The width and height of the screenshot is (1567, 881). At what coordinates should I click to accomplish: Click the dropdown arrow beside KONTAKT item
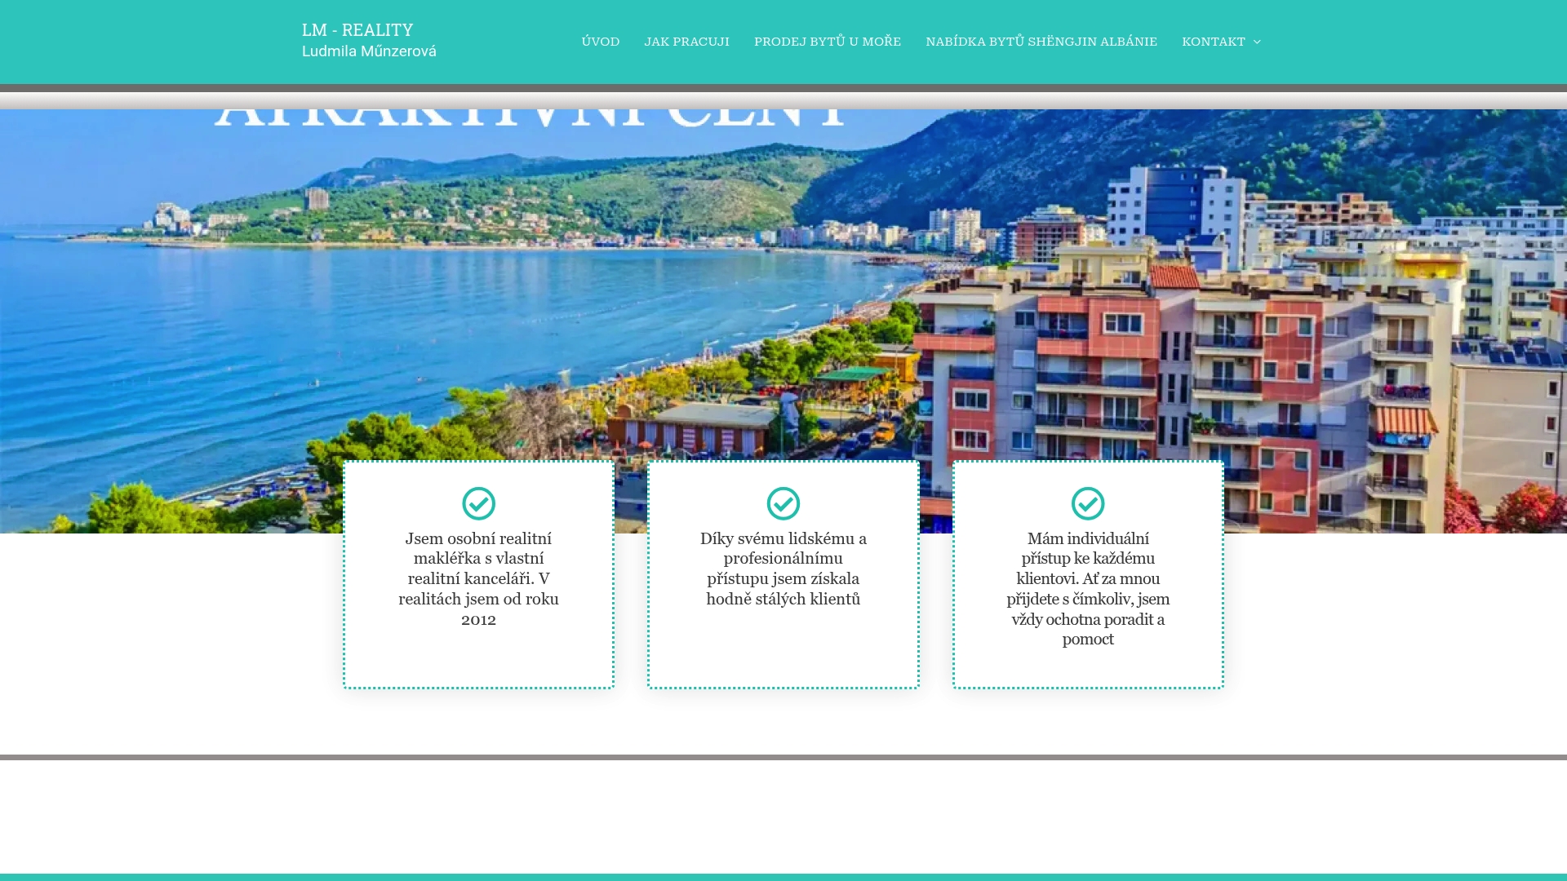[1256, 42]
